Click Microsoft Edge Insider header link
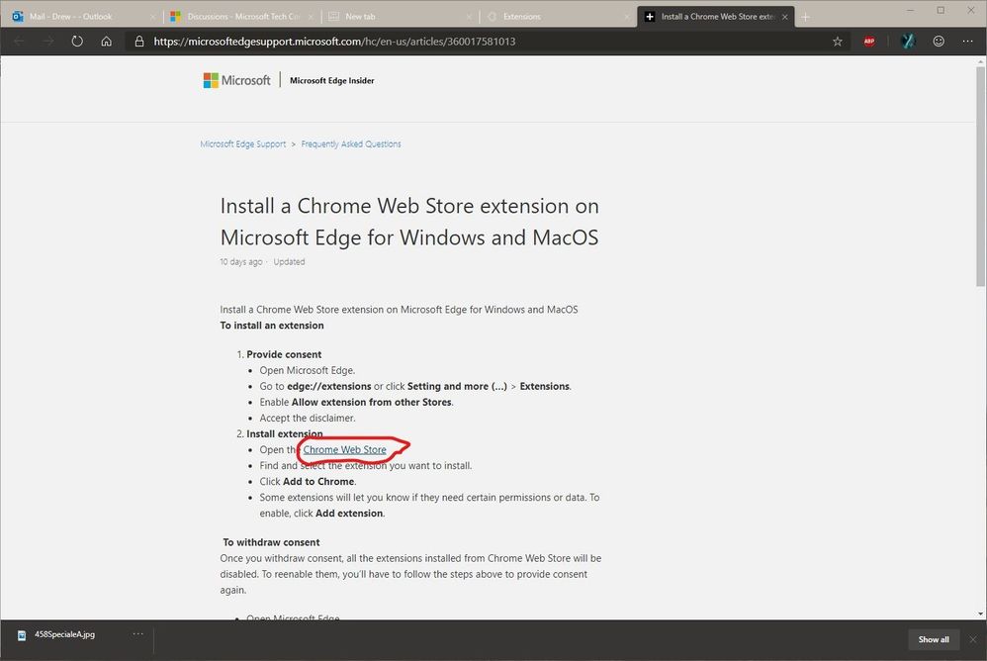Screen dimensions: 987x661 [x=331, y=80]
